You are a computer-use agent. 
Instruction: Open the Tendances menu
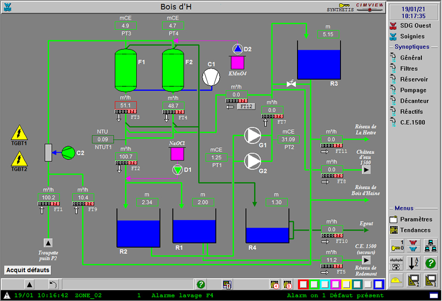click(415, 230)
